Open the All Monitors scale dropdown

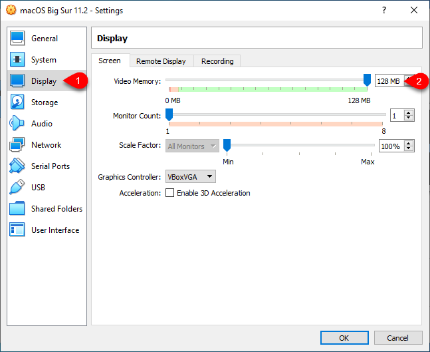click(x=192, y=146)
